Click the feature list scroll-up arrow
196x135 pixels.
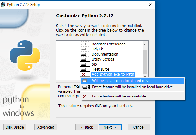(145, 44)
